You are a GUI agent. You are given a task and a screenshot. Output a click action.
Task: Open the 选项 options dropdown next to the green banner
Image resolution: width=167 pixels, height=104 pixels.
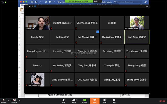(96, 1)
